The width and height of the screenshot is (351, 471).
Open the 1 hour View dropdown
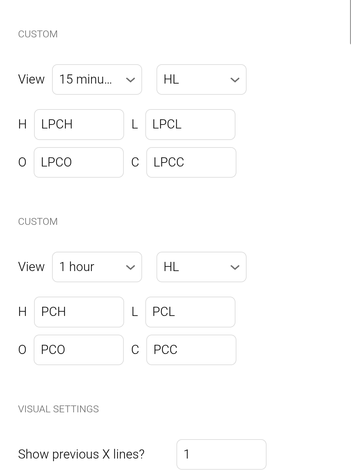pos(97,267)
